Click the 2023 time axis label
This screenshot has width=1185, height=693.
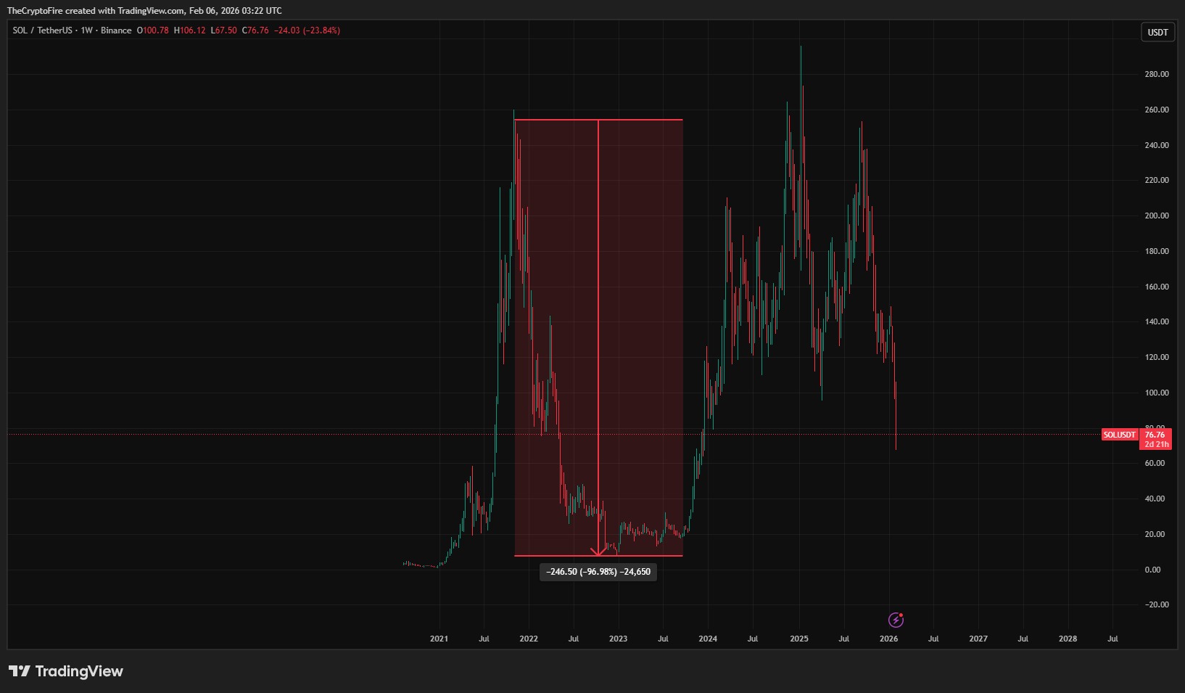tap(618, 639)
